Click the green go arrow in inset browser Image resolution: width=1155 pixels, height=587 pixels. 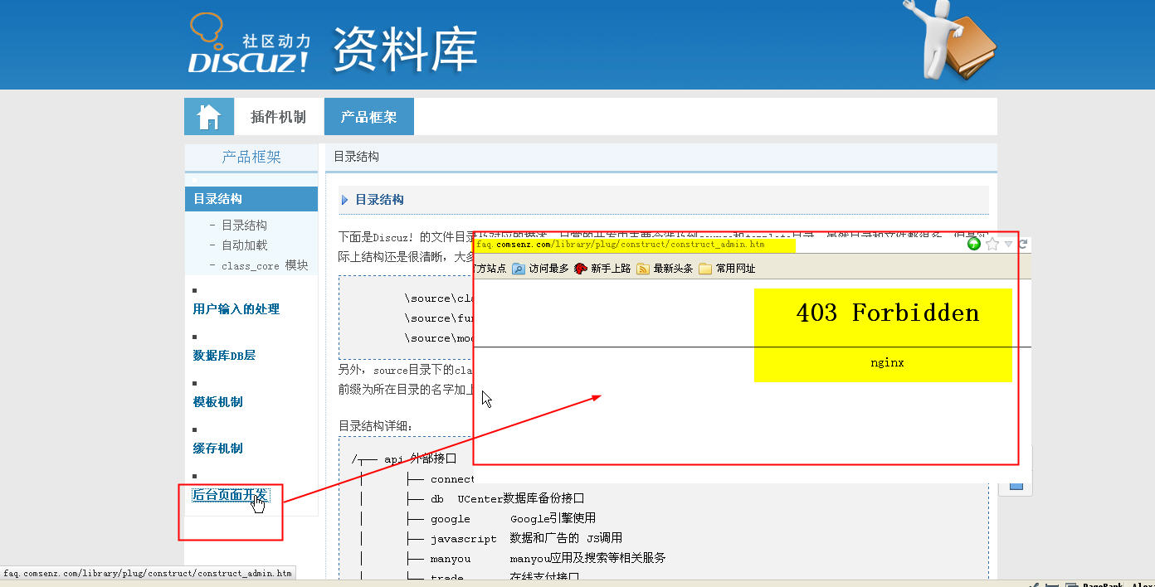(x=975, y=244)
